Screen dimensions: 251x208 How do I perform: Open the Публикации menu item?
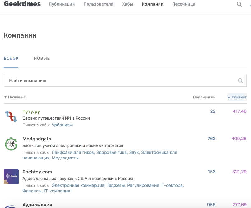coord(62,4)
